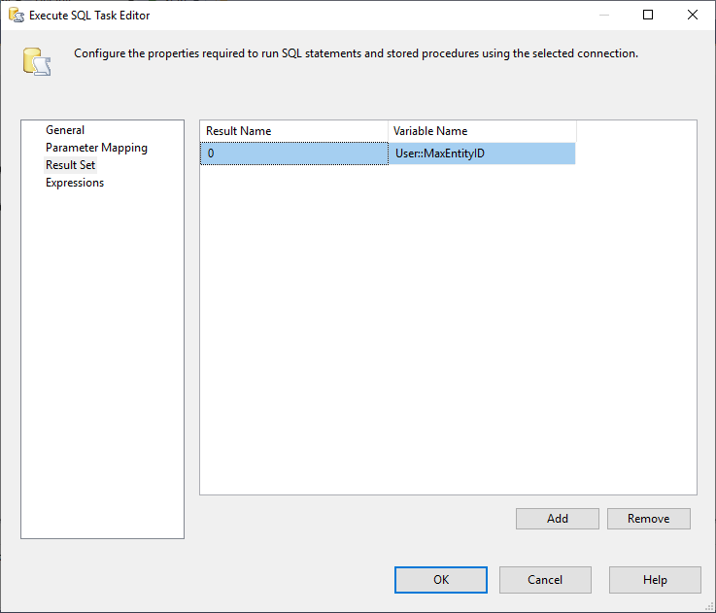Image resolution: width=716 pixels, height=613 pixels.
Task: Open the General page
Action: click(x=65, y=130)
